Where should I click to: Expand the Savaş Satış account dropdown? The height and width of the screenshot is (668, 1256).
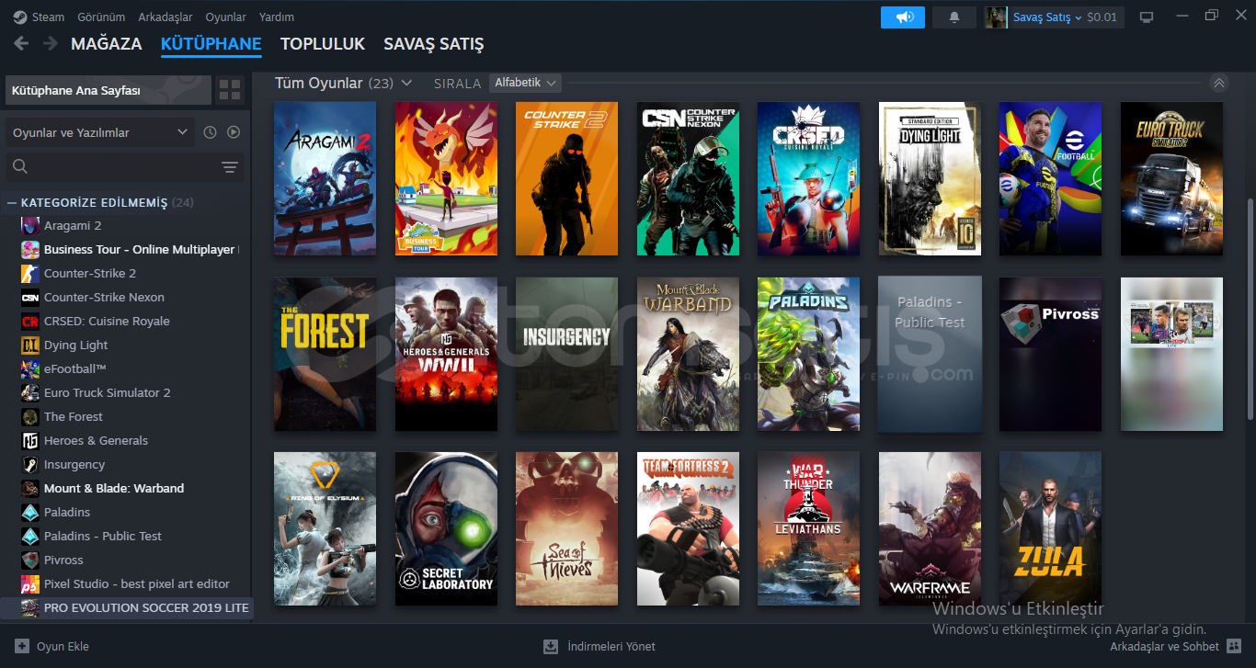click(x=1047, y=17)
